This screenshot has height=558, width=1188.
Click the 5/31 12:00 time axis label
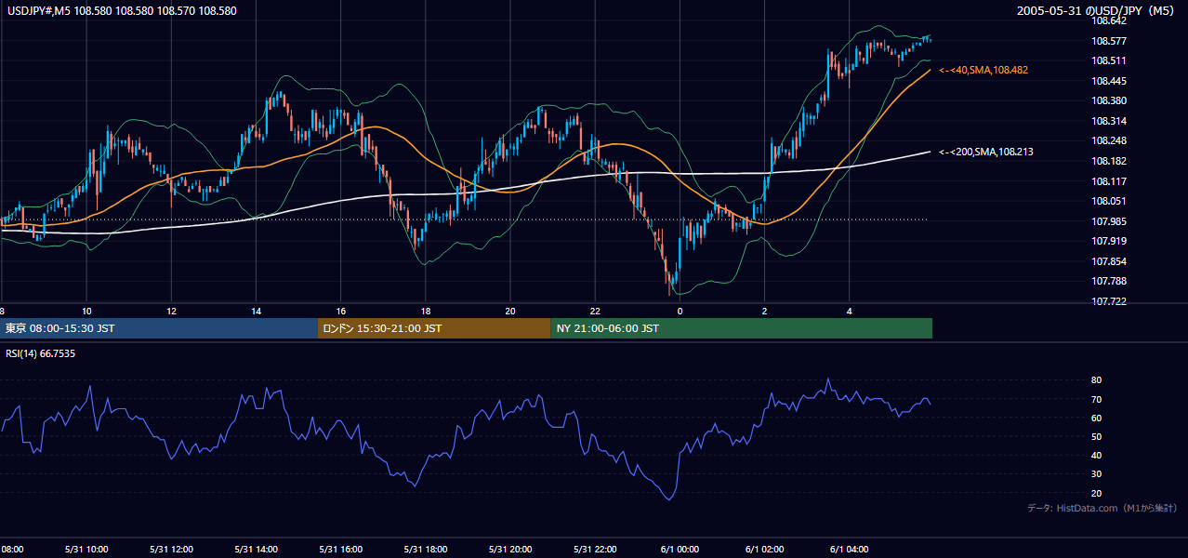click(x=170, y=549)
